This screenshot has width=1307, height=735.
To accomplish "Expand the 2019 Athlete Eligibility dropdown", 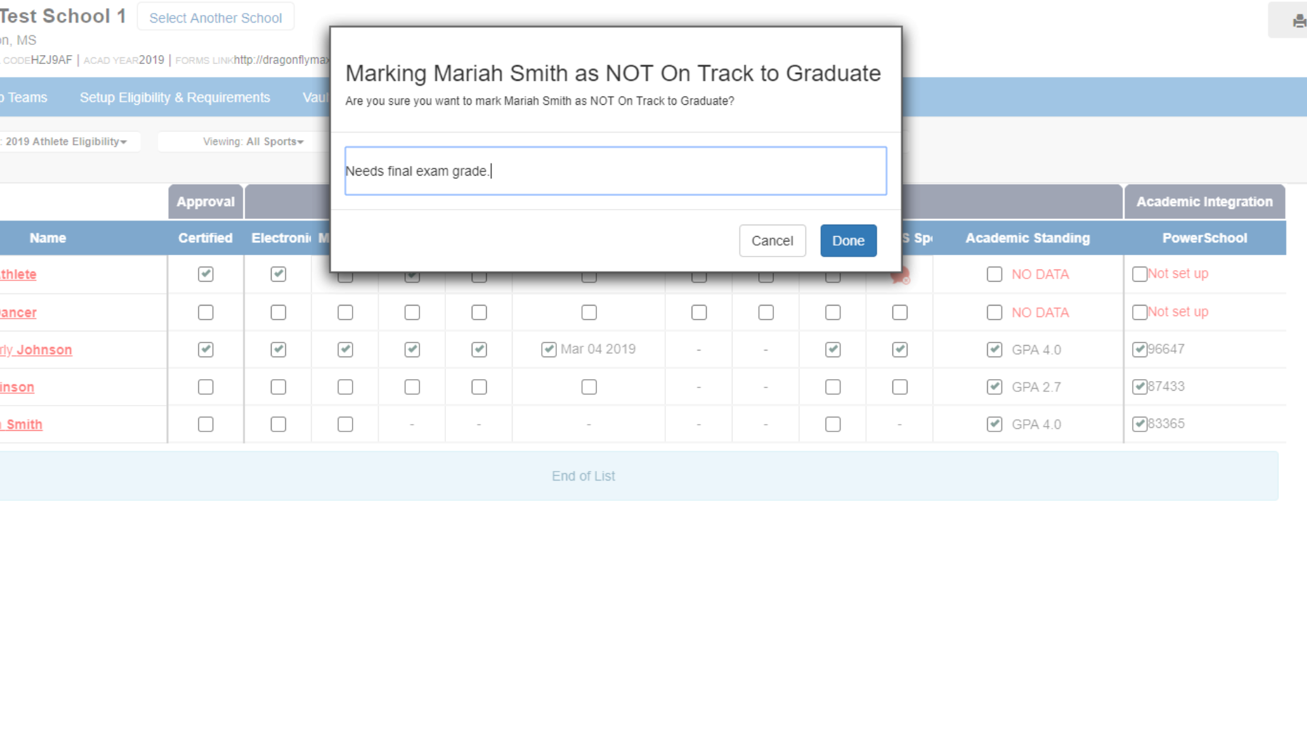I will (67, 142).
